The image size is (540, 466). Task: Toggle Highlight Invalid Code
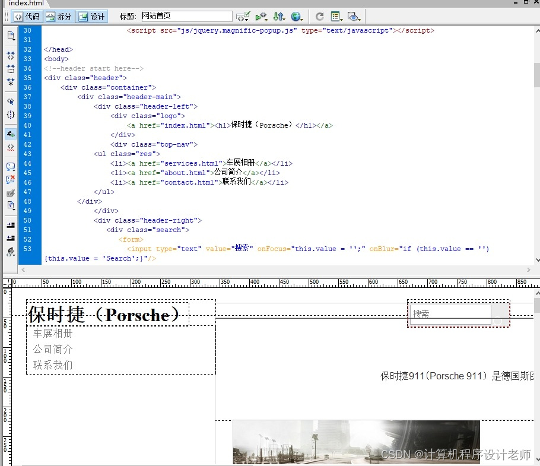(11, 147)
